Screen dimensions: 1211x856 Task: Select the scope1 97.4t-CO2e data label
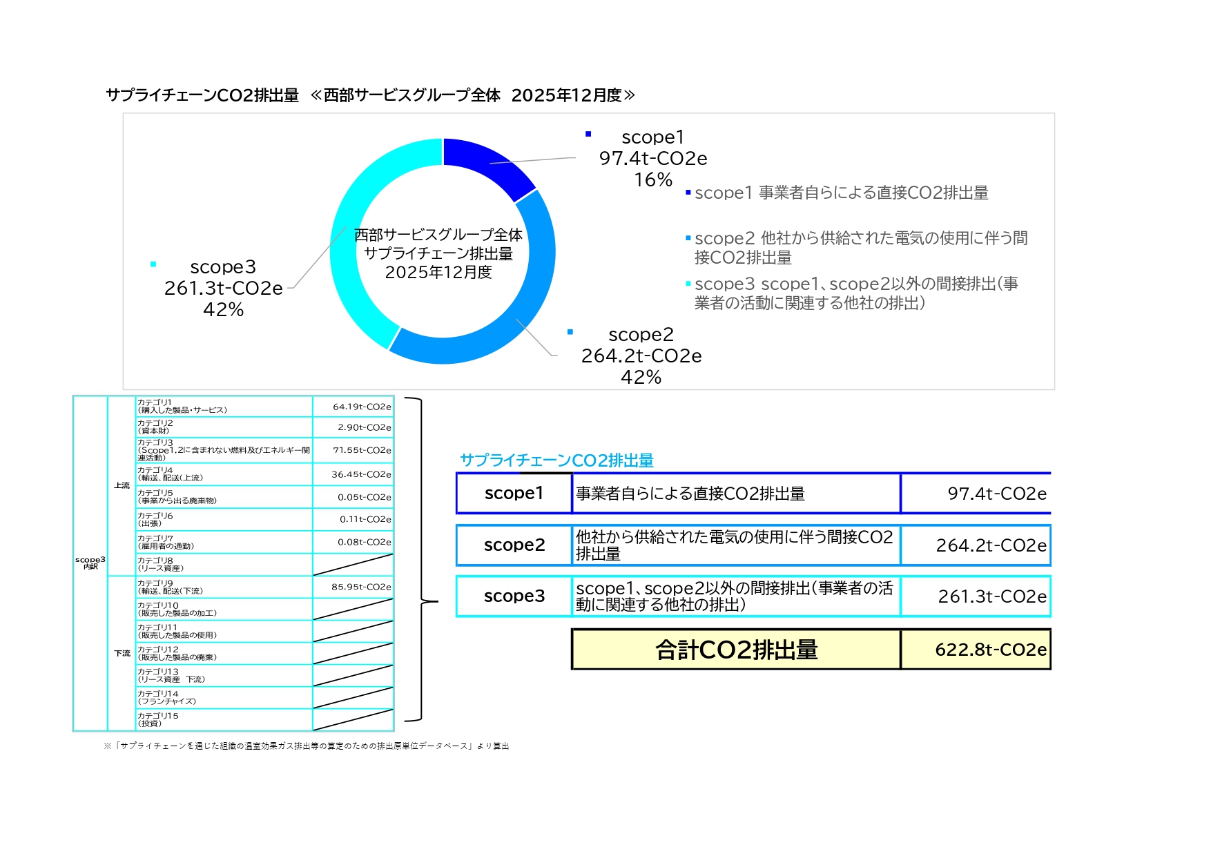coord(652,158)
